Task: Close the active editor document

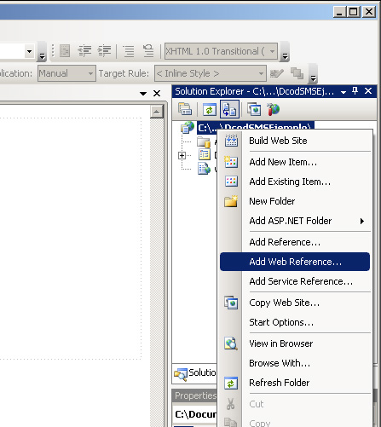Action: pyautogui.click(x=157, y=93)
